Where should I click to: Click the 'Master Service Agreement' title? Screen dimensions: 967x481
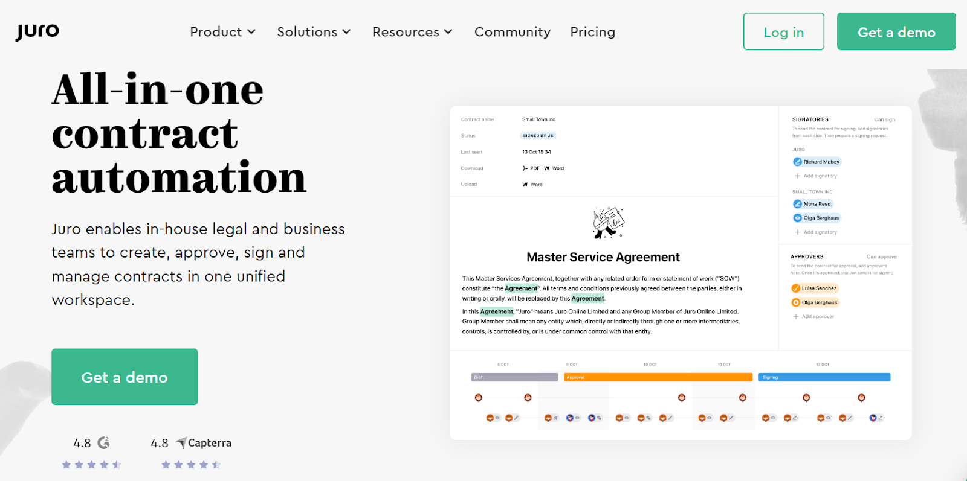tap(603, 257)
